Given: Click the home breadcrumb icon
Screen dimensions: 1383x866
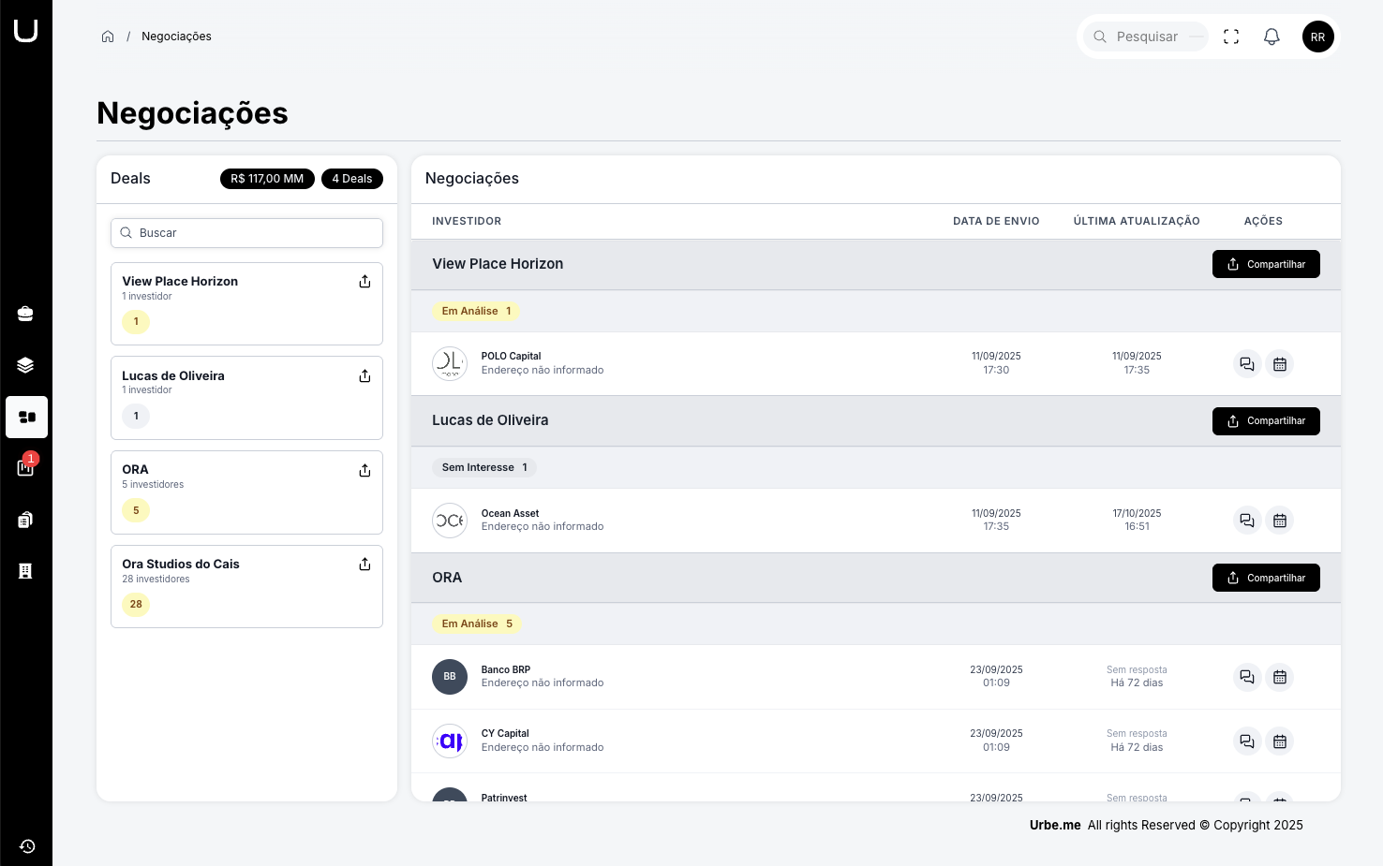Looking at the screenshot, I should click(108, 37).
